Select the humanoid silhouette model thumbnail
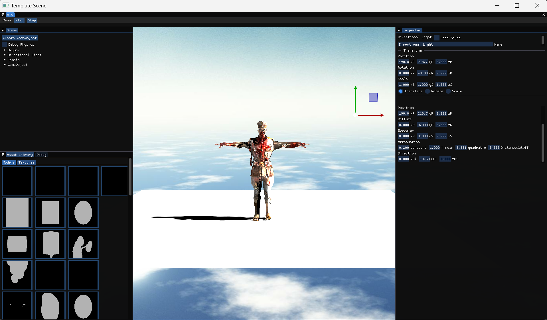Viewport: 547px width, 320px height. click(x=83, y=244)
